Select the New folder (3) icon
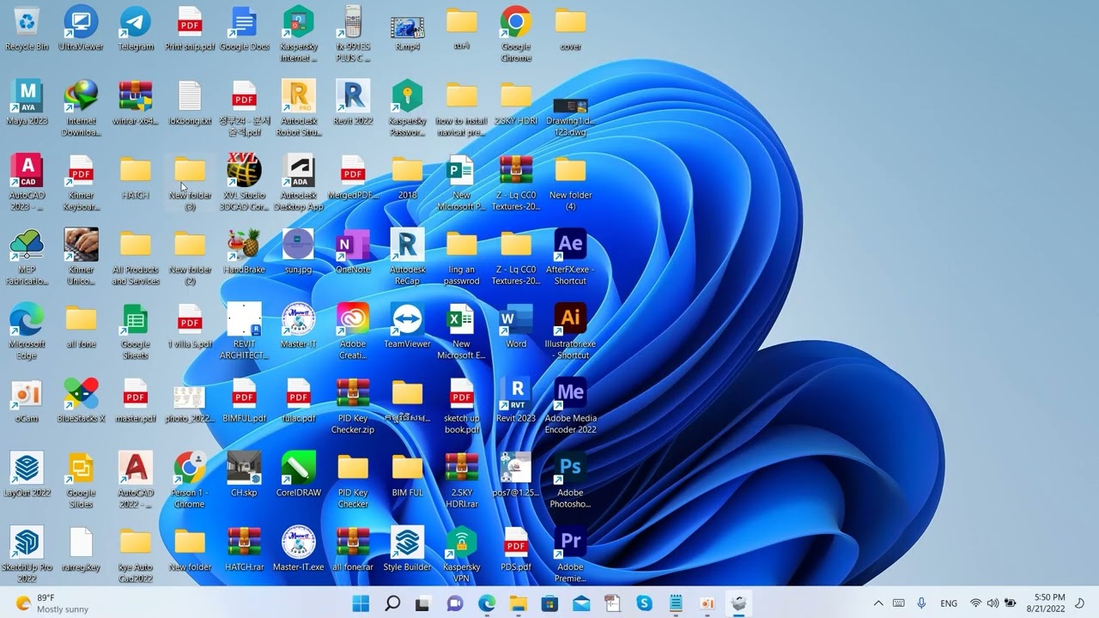The image size is (1099, 618). coord(190,183)
